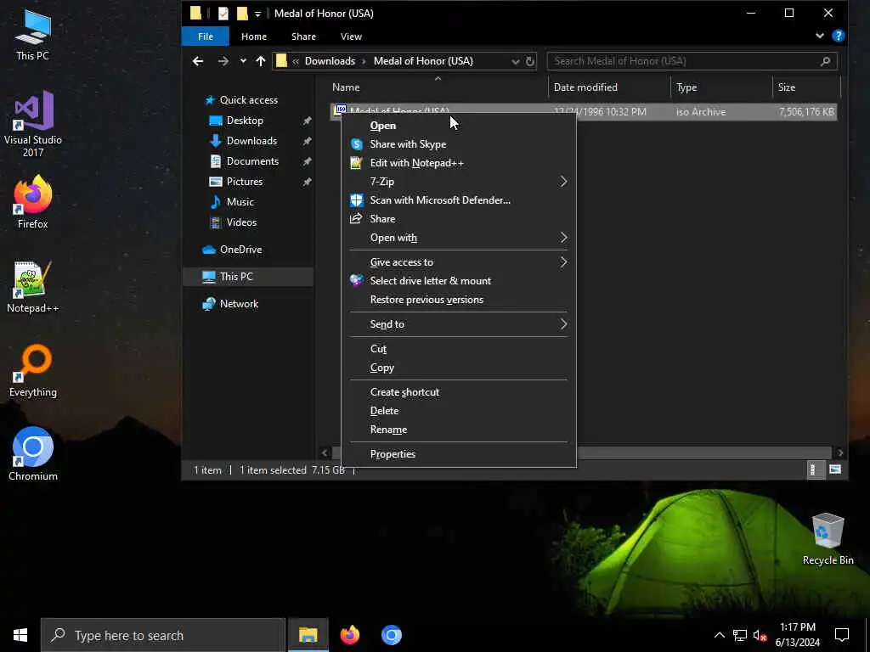The width and height of the screenshot is (870, 652).
Task: Click the taskbar Type here to search box
Action: tap(163, 635)
